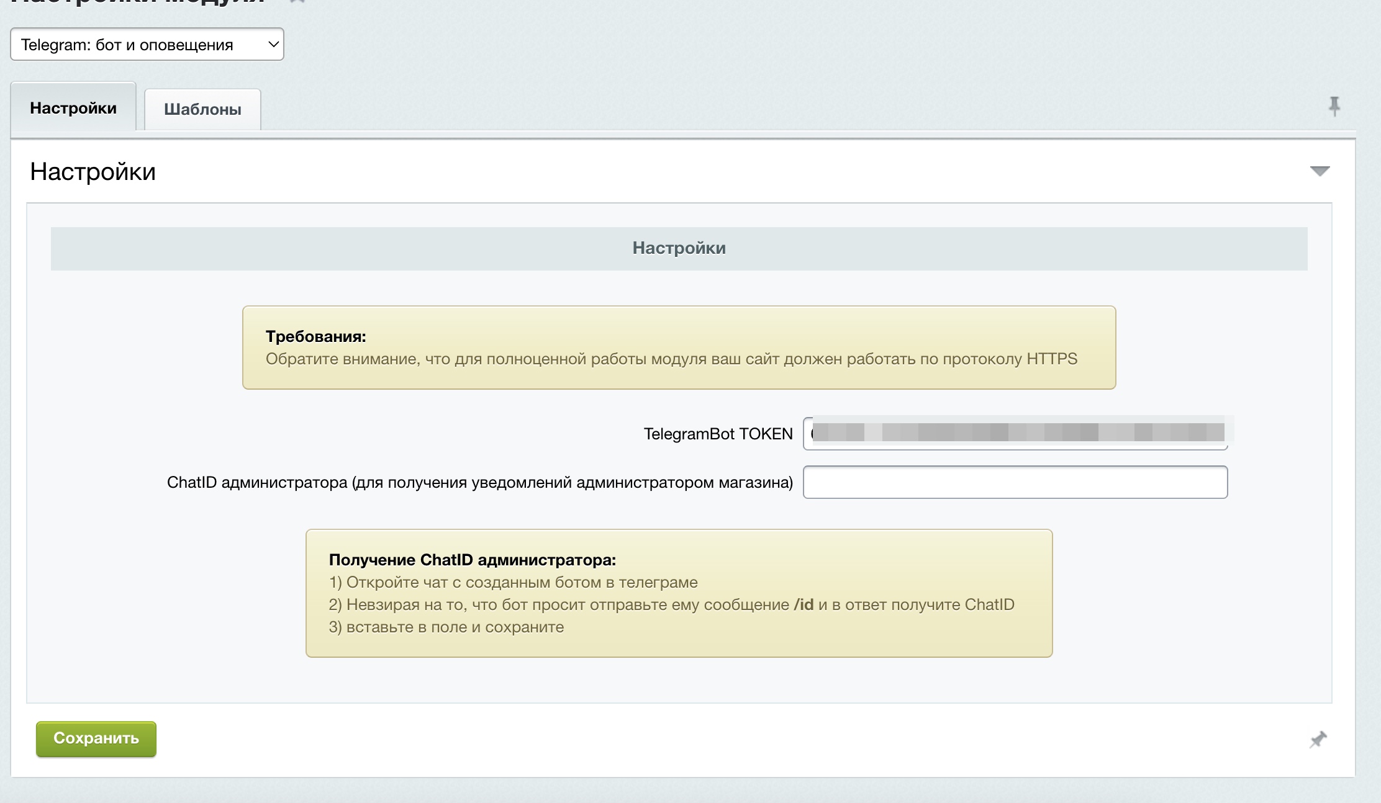Click the chevron arrow of the module selector
Image resolution: width=1381 pixels, height=803 pixels.
(x=273, y=45)
